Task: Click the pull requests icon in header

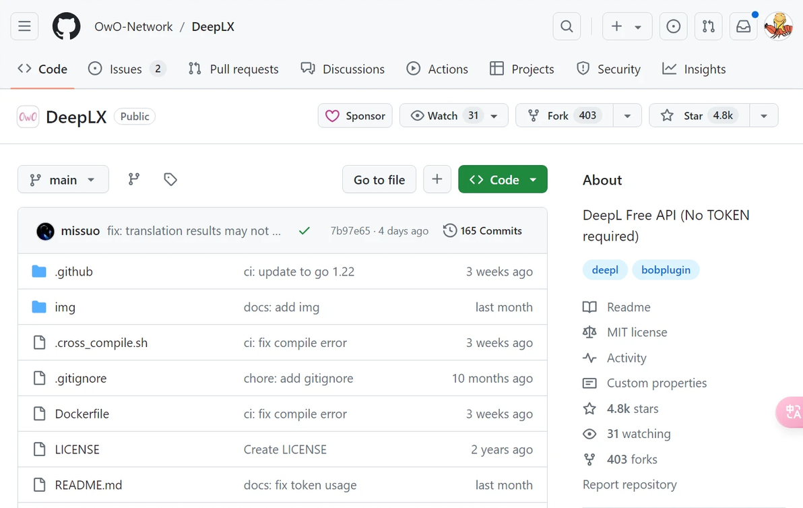Action: click(x=708, y=27)
